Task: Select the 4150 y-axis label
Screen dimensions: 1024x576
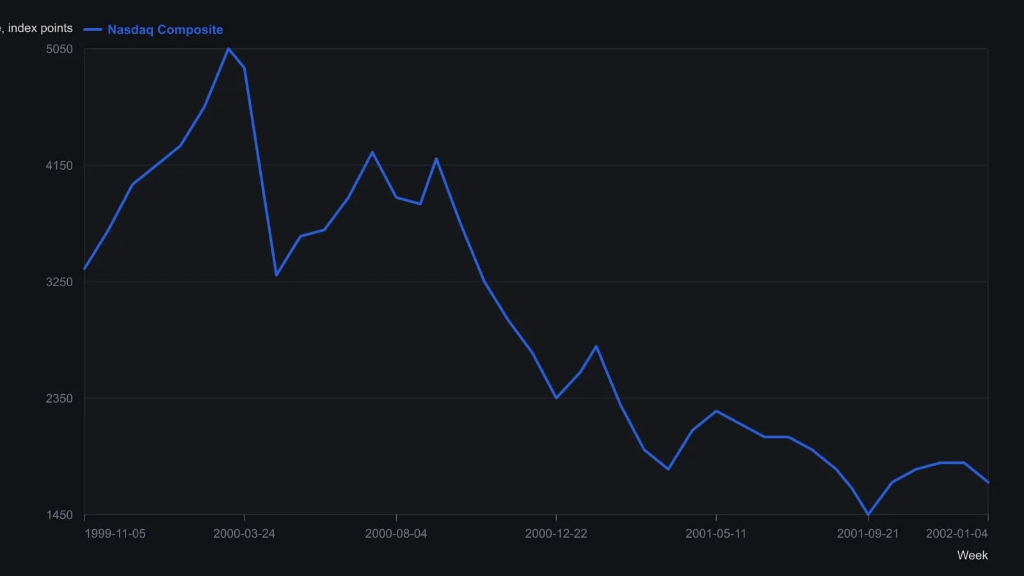Action: coord(60,165)
